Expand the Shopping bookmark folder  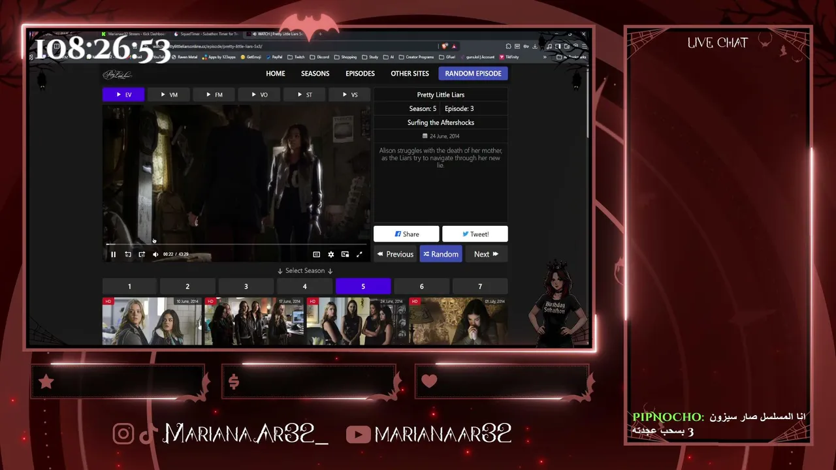(346, 57)
